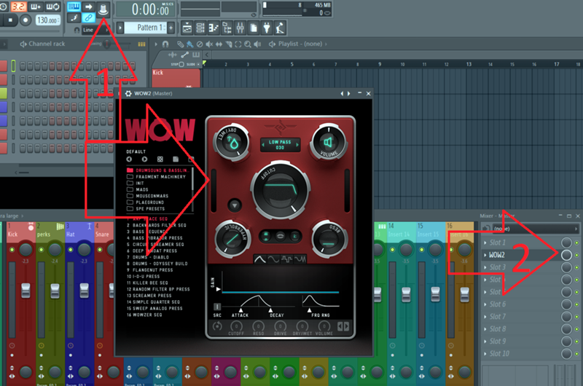The width and height of the screenshot is (583, 386).
Task: Toggle the playlist snap magnet icon
Action: (x=165, y=44)
